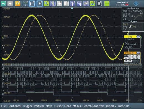The width and height of the screenshot is (144, 109).
Task: Click the gray histogram toolbar icon
Action: coord(66,4)
